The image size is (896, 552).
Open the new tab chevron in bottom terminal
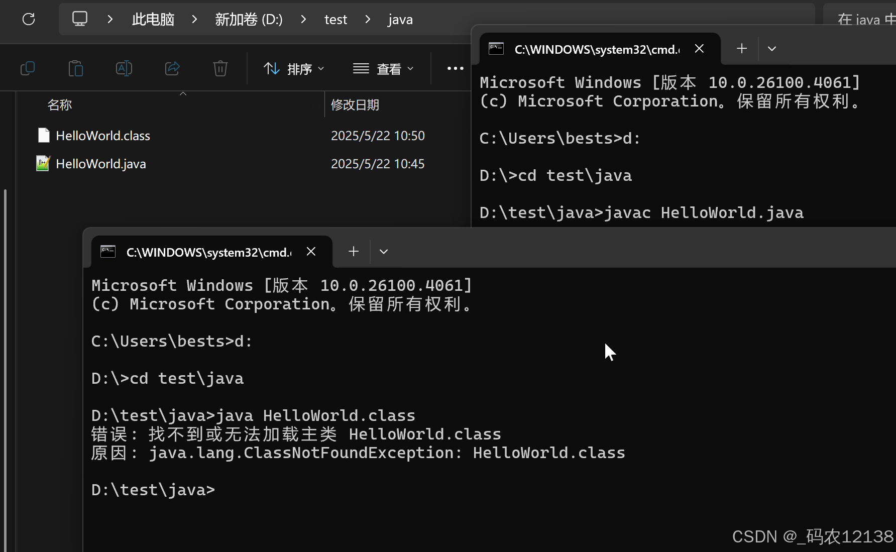click(384, 251)
